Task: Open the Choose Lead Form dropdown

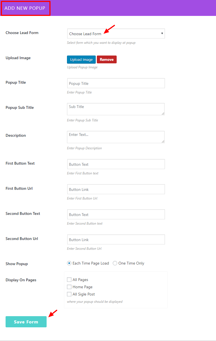Action: 116,34
